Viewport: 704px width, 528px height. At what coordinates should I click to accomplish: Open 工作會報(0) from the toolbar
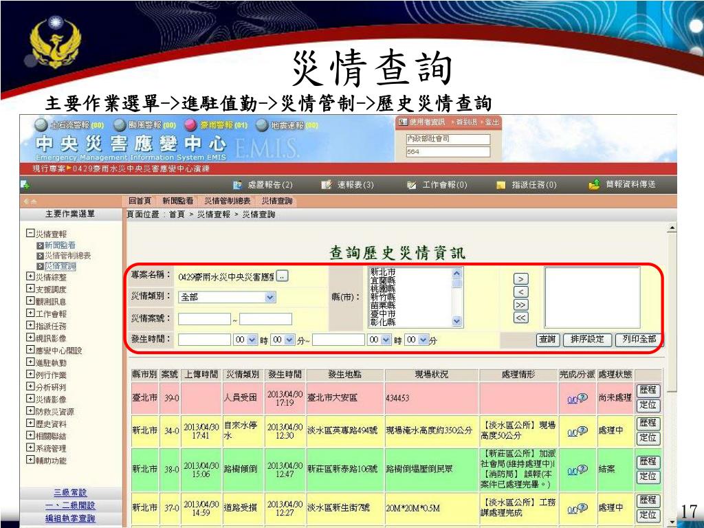[437, 184]
